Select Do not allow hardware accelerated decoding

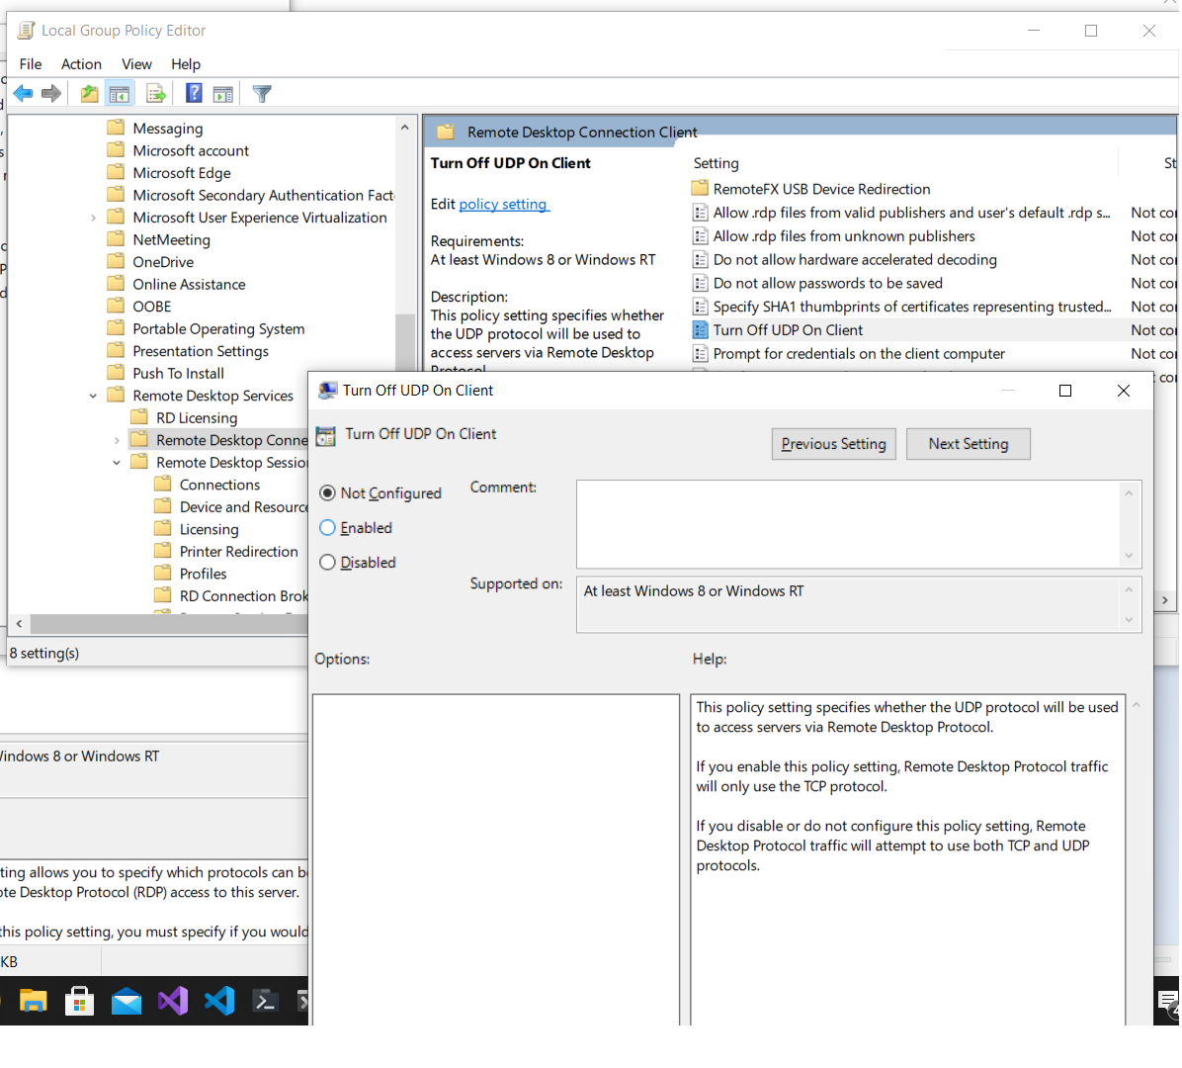click(x=855, y=259)
